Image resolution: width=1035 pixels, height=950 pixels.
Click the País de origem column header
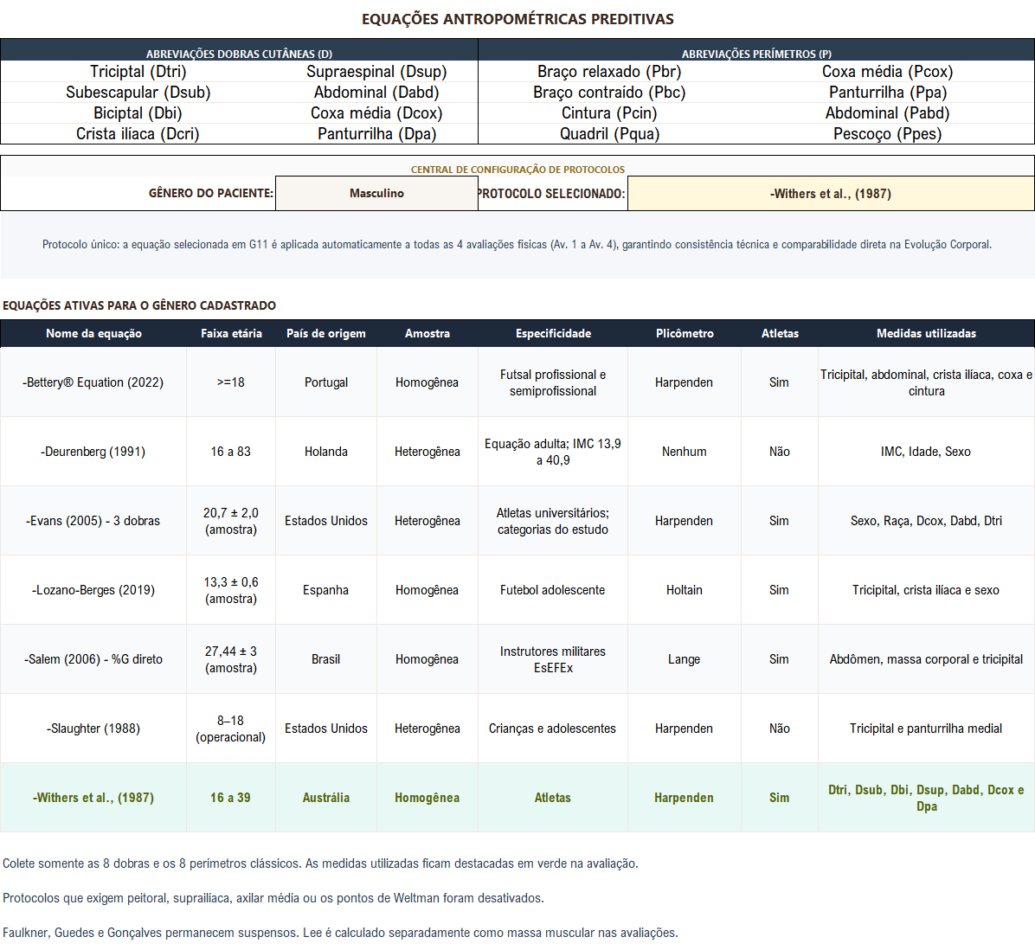(x=326, y=334)
